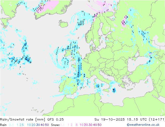Click the '15..15 UTC' time label
The width and height of the screenshot is (165, 127).
pos(137,119)
